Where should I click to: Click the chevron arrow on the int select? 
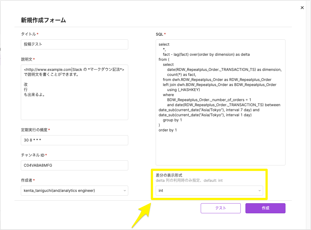(260, 191)
